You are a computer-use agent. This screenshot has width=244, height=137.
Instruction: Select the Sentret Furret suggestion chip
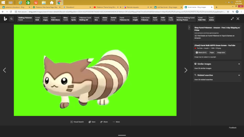click(x=114, y=19)
